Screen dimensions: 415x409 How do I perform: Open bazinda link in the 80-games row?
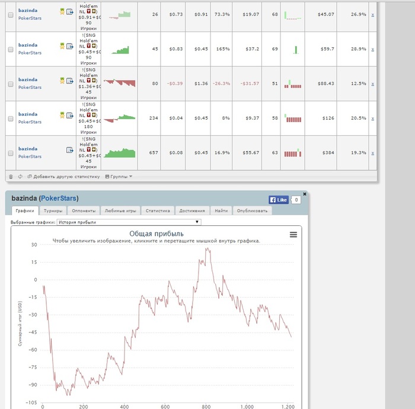point(28,79)
